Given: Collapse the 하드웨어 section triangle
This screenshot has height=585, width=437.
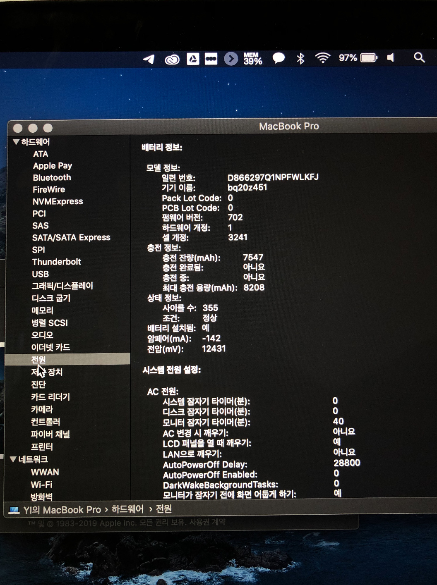Looking at the screenshot, I should pos(16,142).
